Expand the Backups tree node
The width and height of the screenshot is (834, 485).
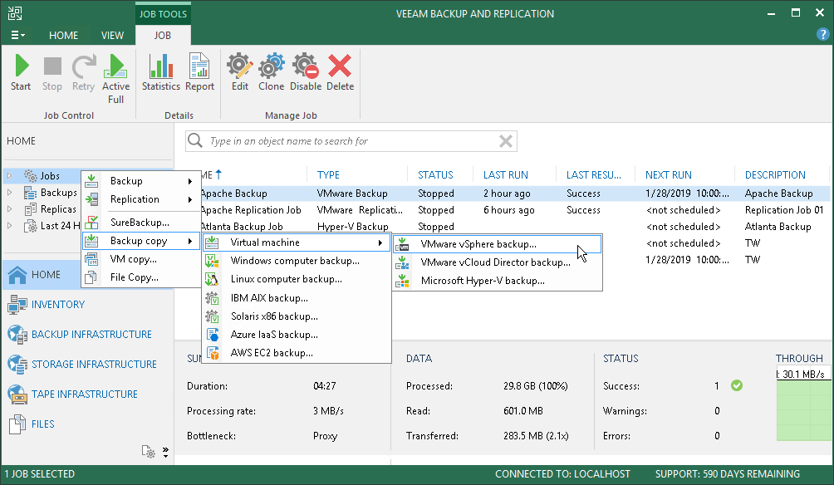click(10, 193)
